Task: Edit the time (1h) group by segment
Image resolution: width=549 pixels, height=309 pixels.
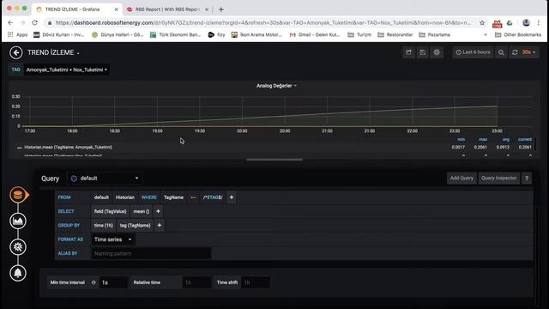Action: (104, 225)
